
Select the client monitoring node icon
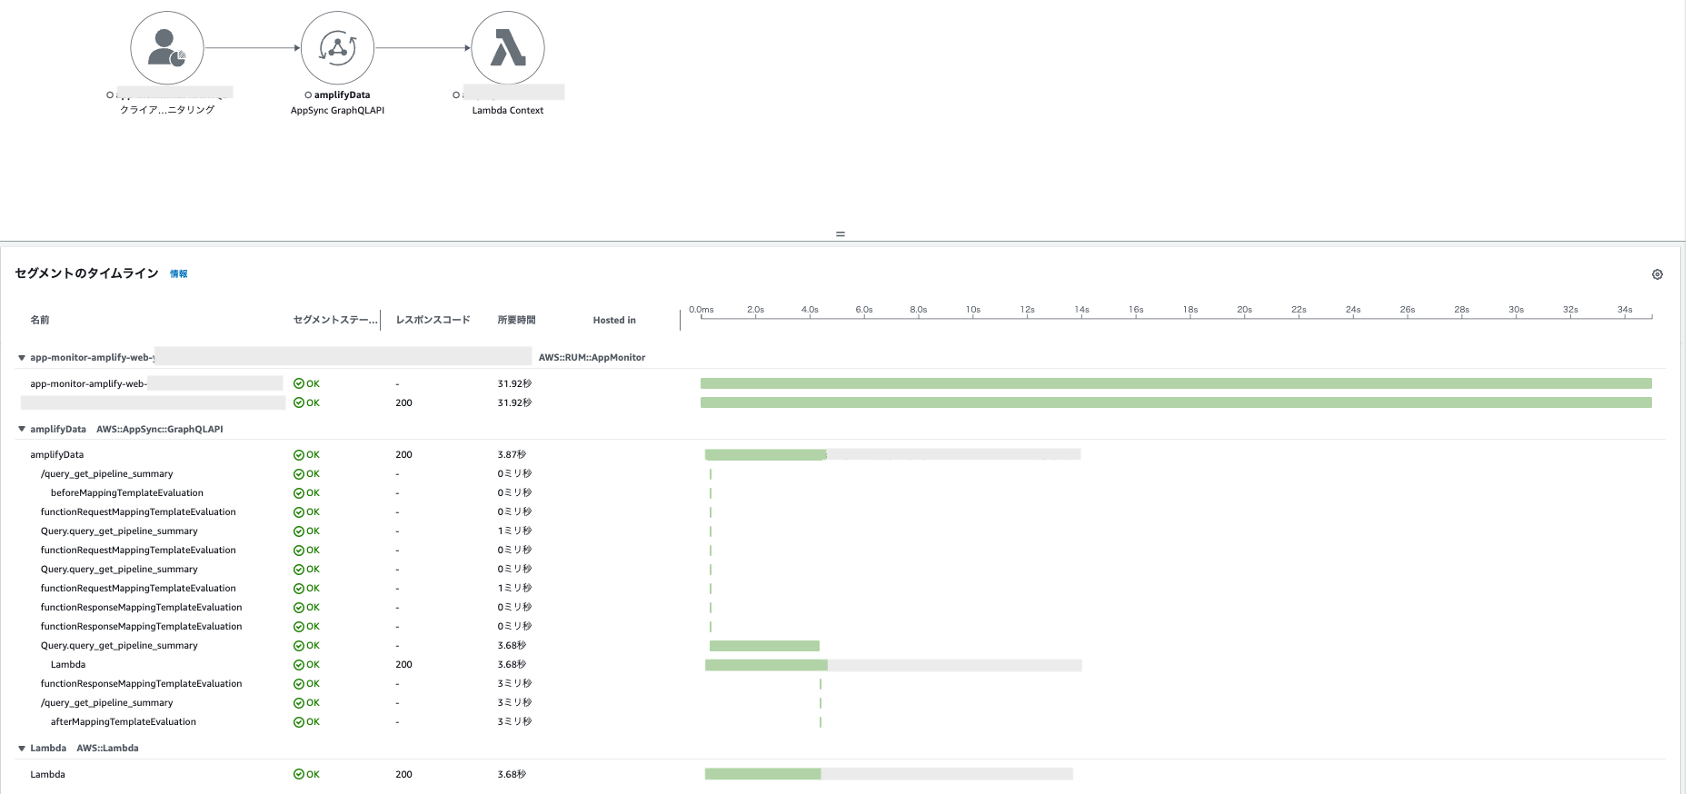pos(167,48)
